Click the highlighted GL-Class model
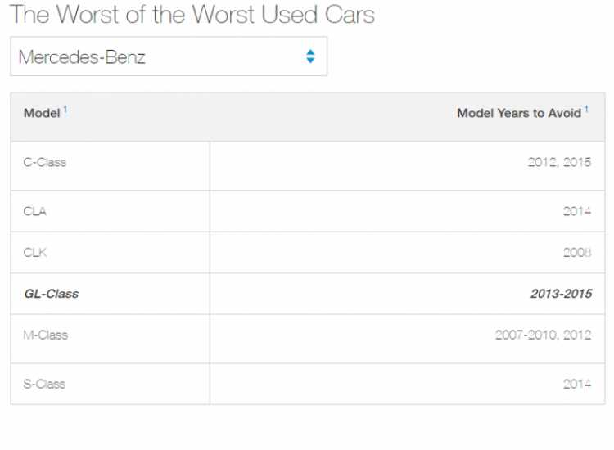614x450 pixels. (52, 294)
